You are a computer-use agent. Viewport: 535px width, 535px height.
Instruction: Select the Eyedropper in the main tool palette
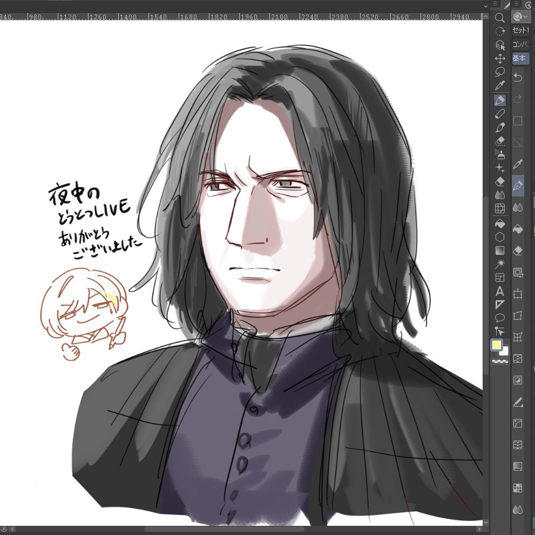(x=499, y=85)
